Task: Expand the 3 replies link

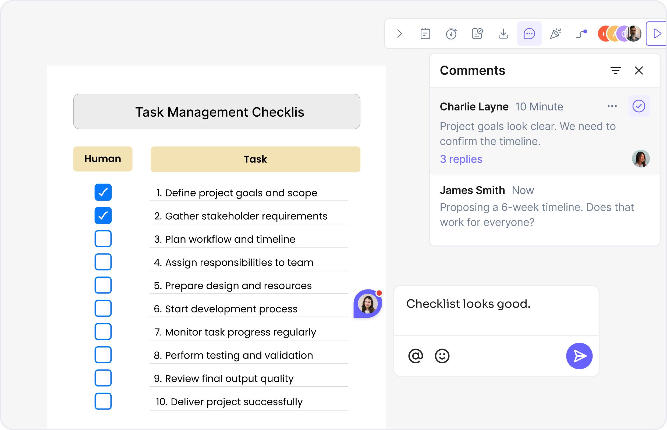Action: (x=461, y=159)
